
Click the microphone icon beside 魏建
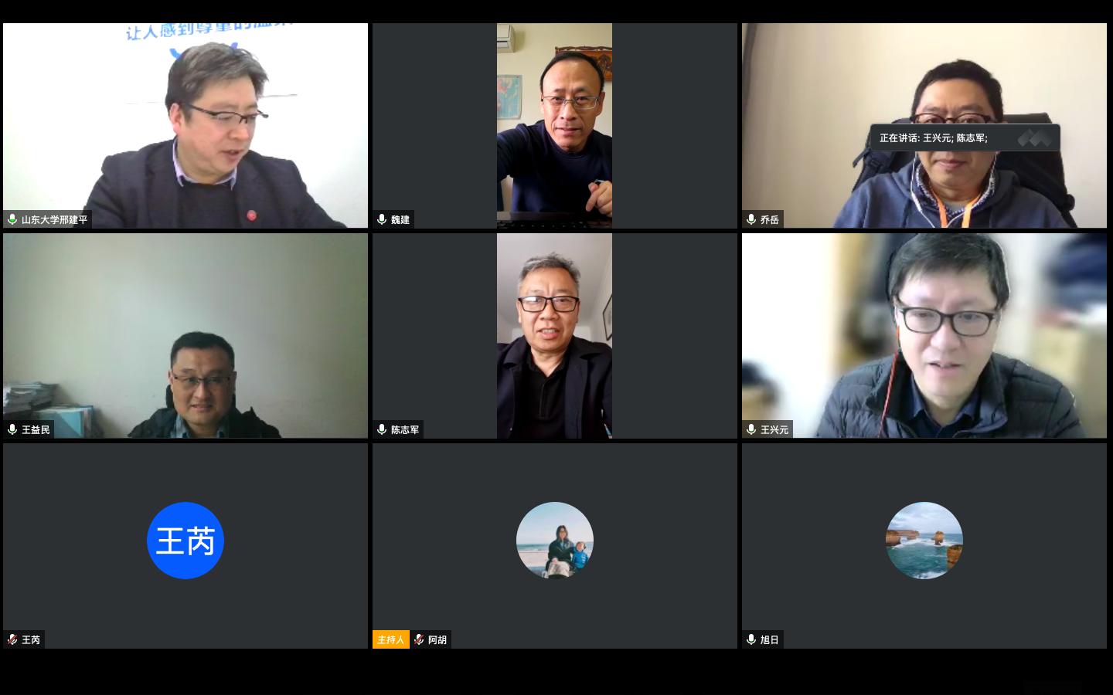click(382, 219)
